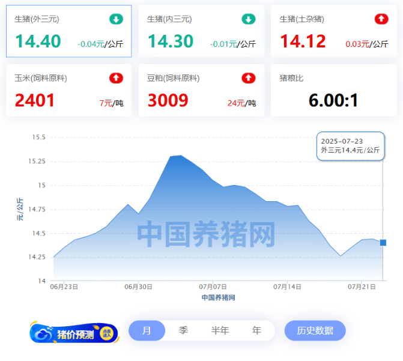Click the blue data point marker on chart
403x361 pixels.
[x=383, y=243]
